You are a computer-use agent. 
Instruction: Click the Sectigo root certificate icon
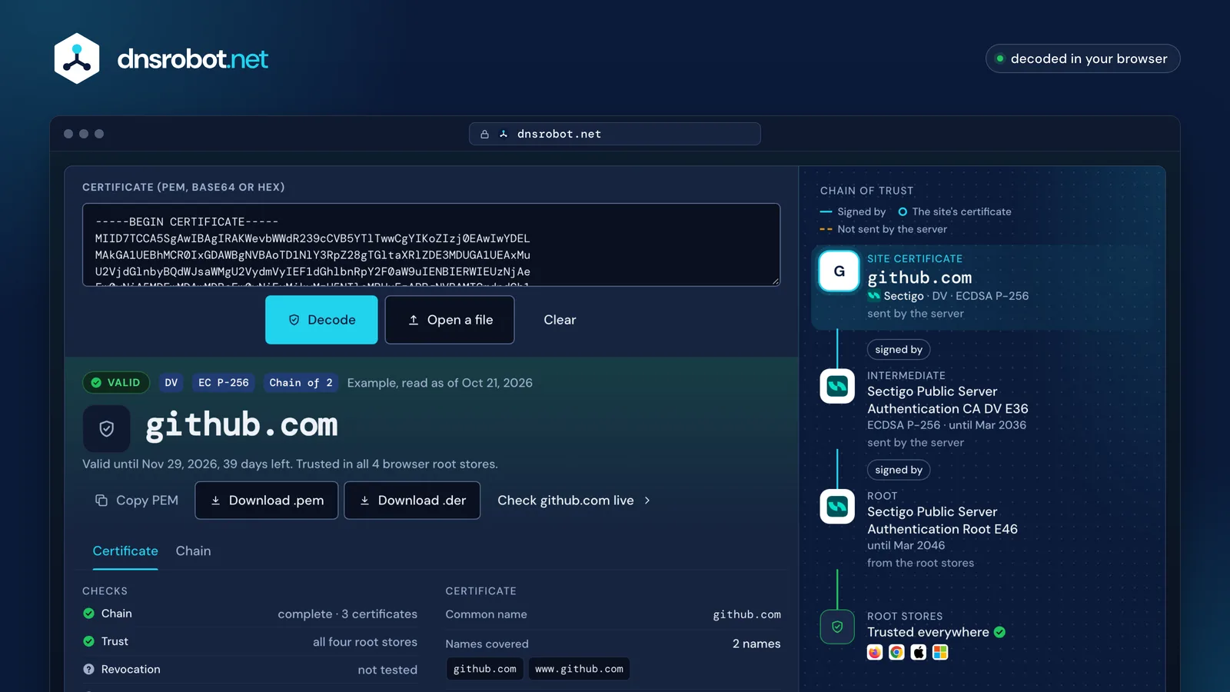point(837,506)
